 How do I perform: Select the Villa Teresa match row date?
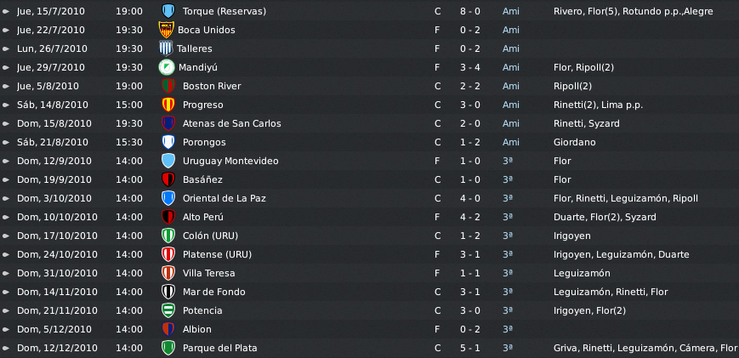point(58,273)
